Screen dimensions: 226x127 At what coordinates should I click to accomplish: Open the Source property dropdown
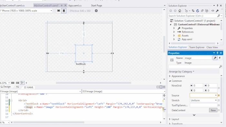216,95
